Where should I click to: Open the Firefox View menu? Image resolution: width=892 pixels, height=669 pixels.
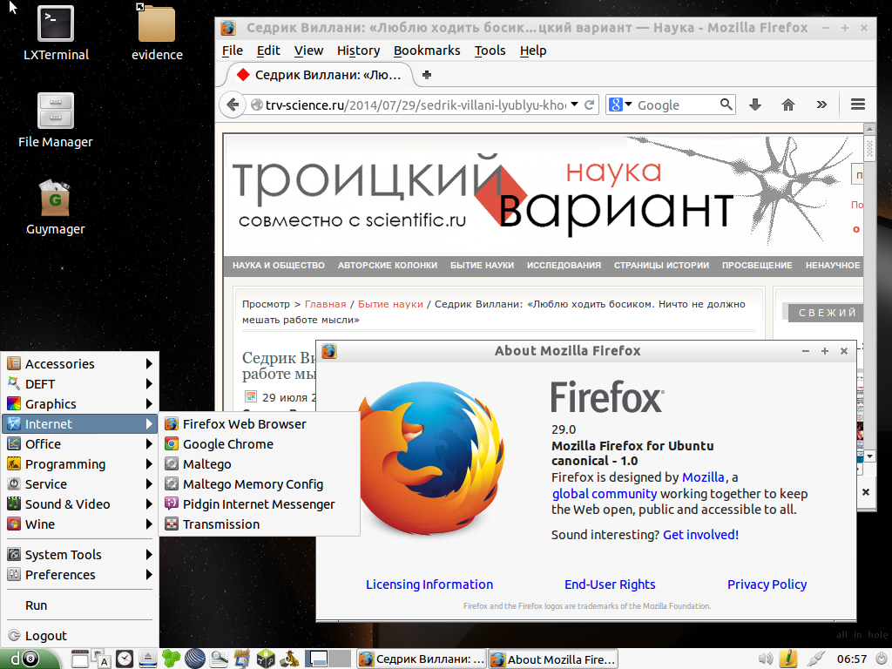tap(309, 51)
